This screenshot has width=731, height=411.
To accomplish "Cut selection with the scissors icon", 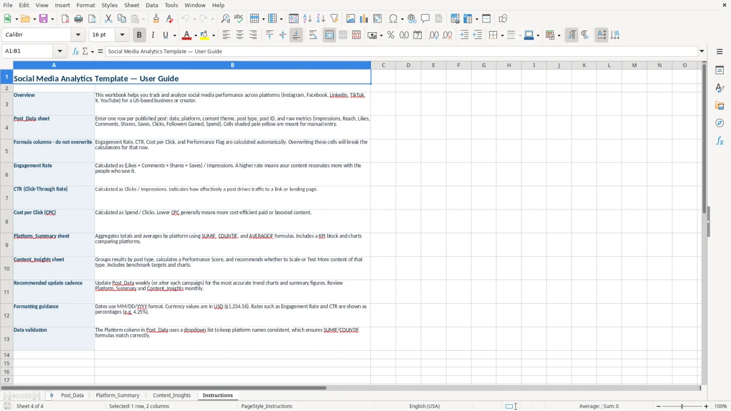I will 108,19.
